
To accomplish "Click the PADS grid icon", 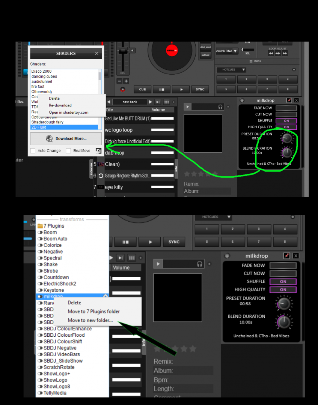I will click(x=251, y=61).
